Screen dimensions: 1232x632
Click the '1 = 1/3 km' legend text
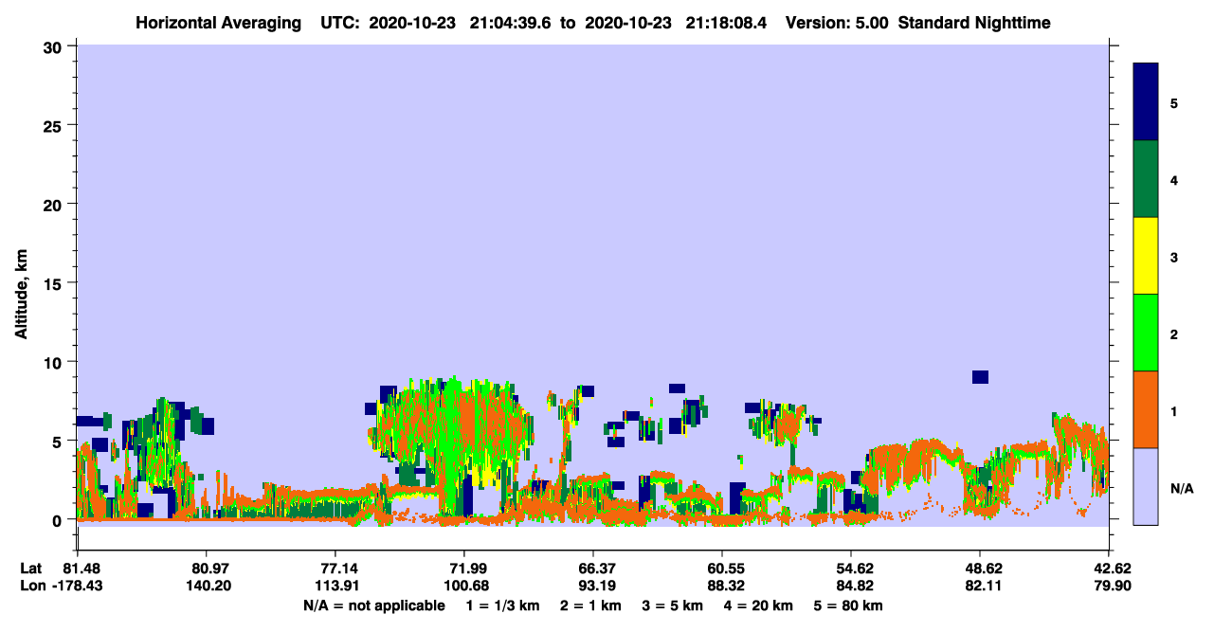tap(502, 605)
